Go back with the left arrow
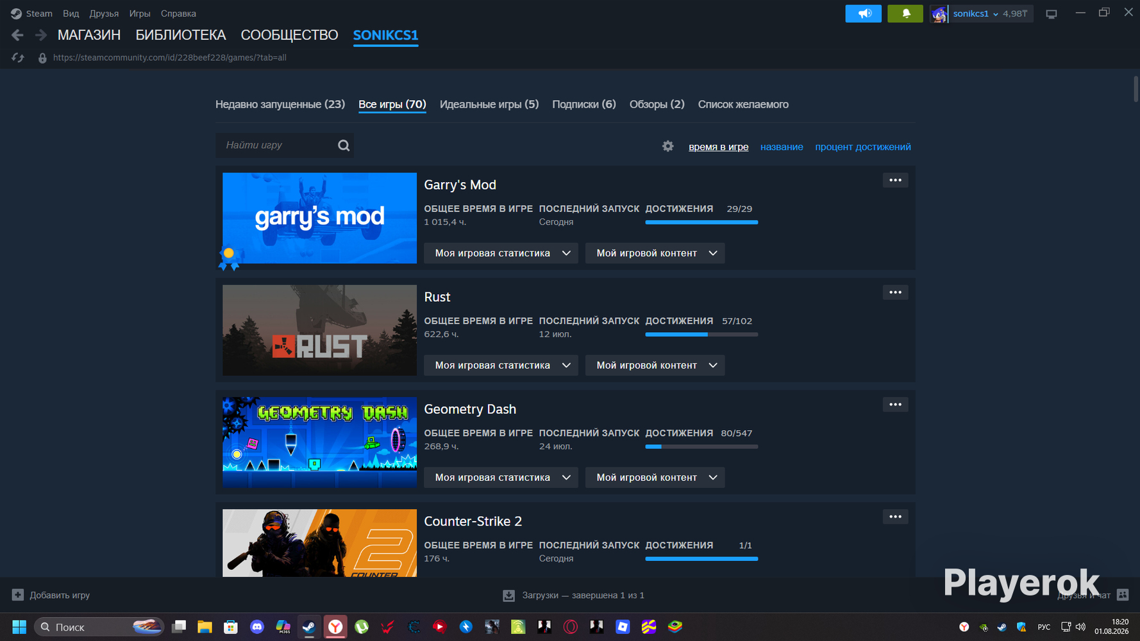Viewport: 1140px width, 641px height. tap(17, 35)
